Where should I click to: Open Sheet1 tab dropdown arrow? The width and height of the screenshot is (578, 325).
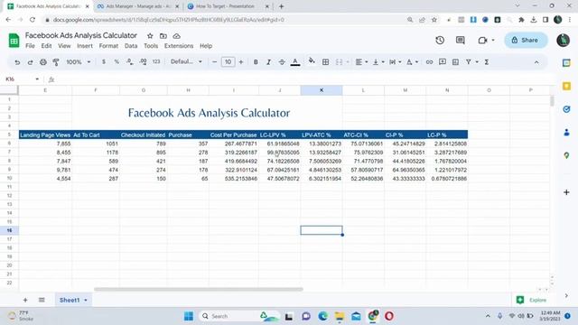click(86, 301)
